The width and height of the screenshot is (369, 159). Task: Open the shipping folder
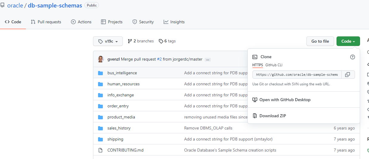(115, 139)
